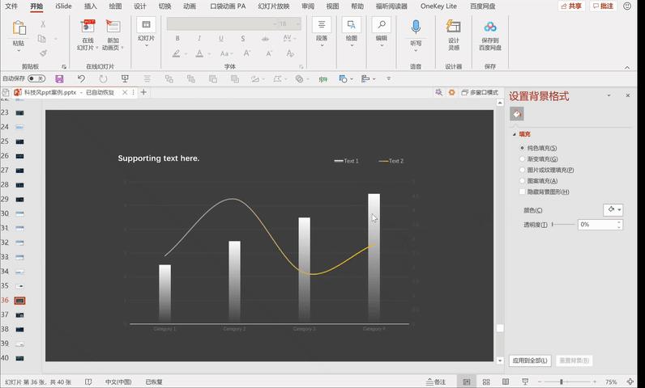Click the orange gear icon near tabs

(x=451, y=93)
